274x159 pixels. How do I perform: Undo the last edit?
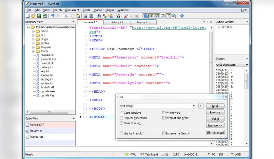click(52, 16)
